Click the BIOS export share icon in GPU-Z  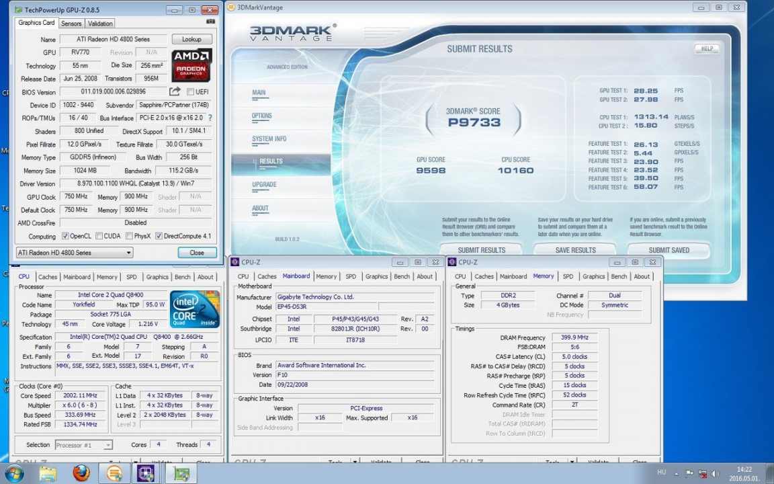pyautogui.click(x=175, y=91)
